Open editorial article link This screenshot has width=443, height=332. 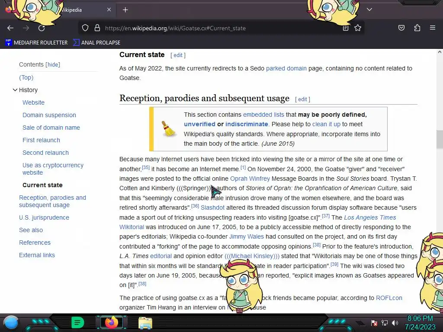point(161,256)
